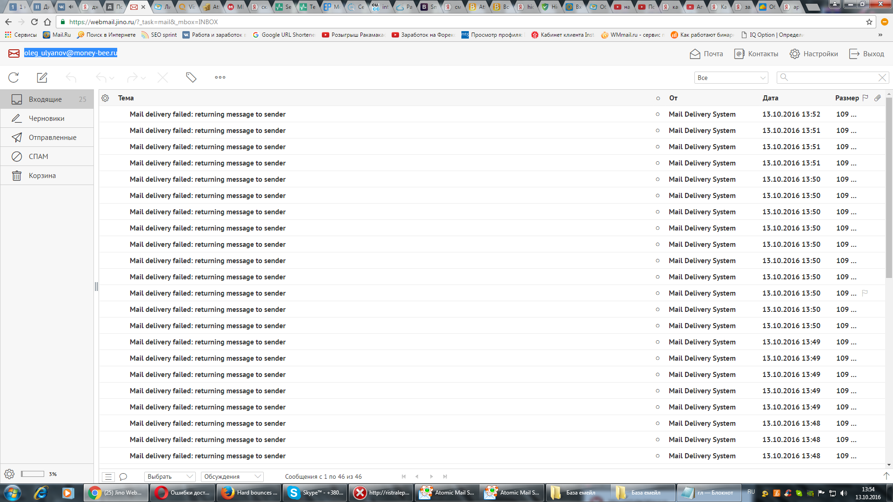The image size is (893, 502).
Task: Click the tag label icon in toolbar
Action: (191, 78)
